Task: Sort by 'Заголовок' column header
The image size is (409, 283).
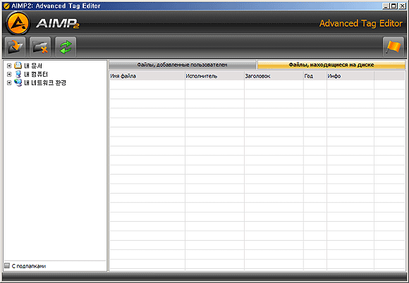Action: click(x=274, y=76)
